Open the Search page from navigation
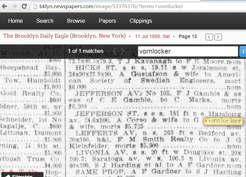The height and width of the screenshot is (177, 246). (x=45, y=21)
